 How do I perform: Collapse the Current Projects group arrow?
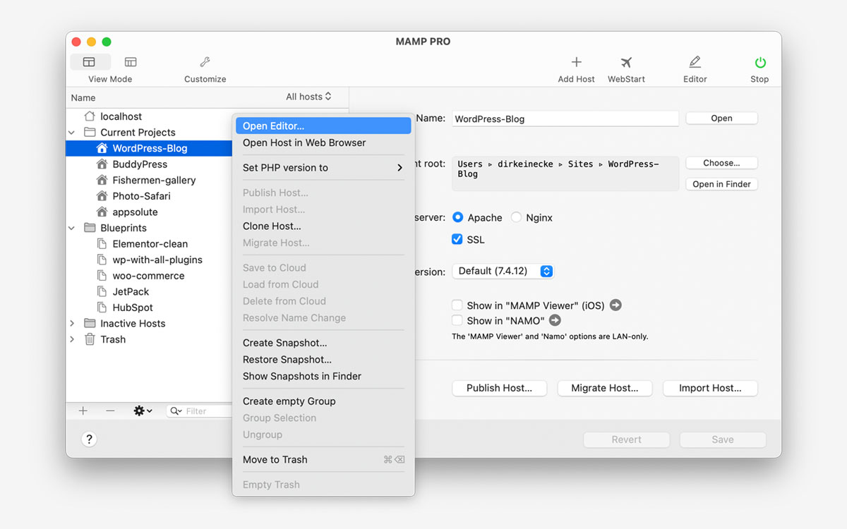click(x=71, y=132)
